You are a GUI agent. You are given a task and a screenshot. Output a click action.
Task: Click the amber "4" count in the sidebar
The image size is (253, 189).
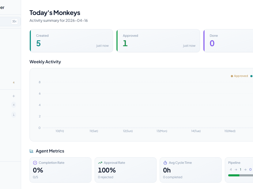coord(13,82)
